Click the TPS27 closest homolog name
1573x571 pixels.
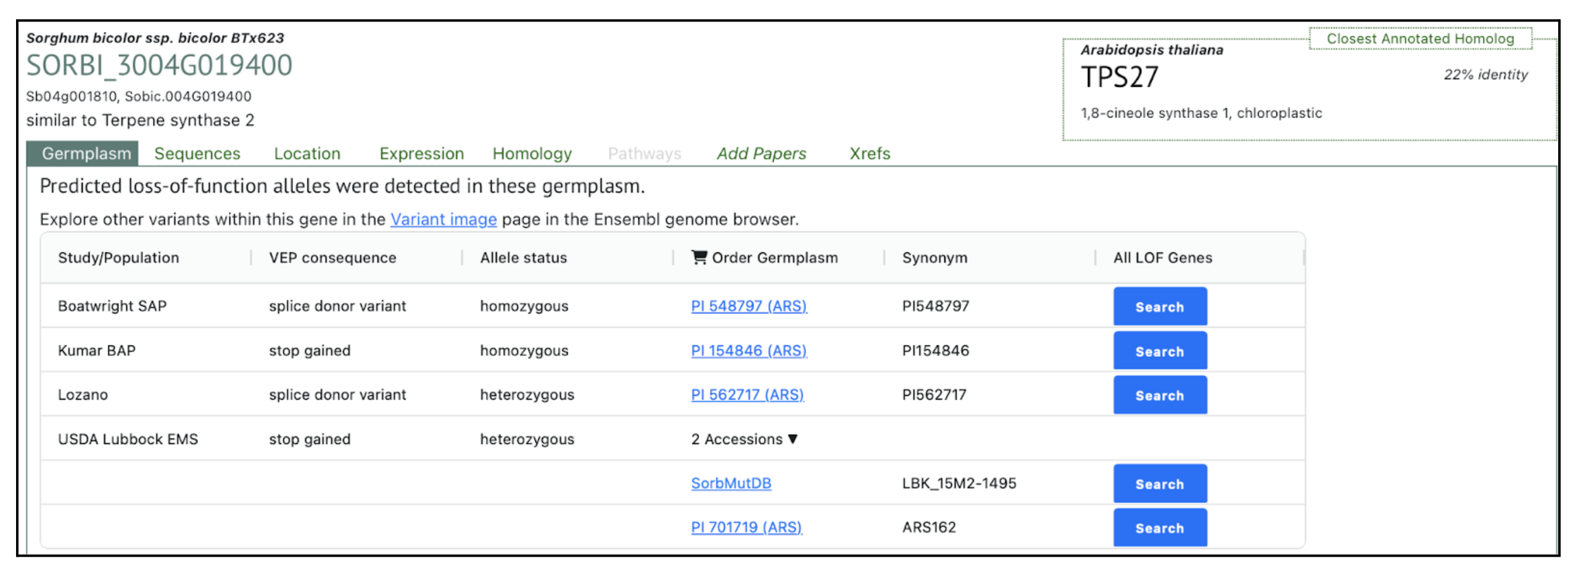pyautogui.click(x=1119, y=78)
